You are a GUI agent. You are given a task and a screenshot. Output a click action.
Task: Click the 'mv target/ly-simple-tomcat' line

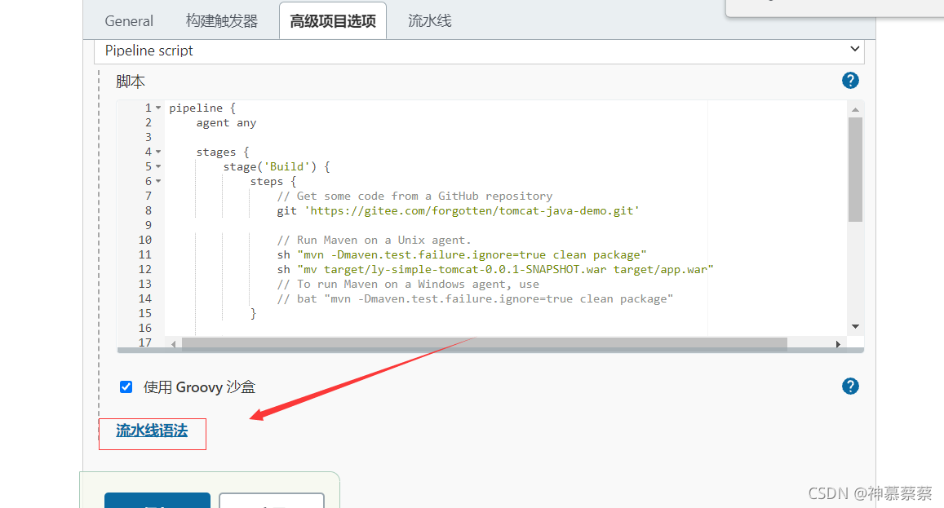coord(495,269)
